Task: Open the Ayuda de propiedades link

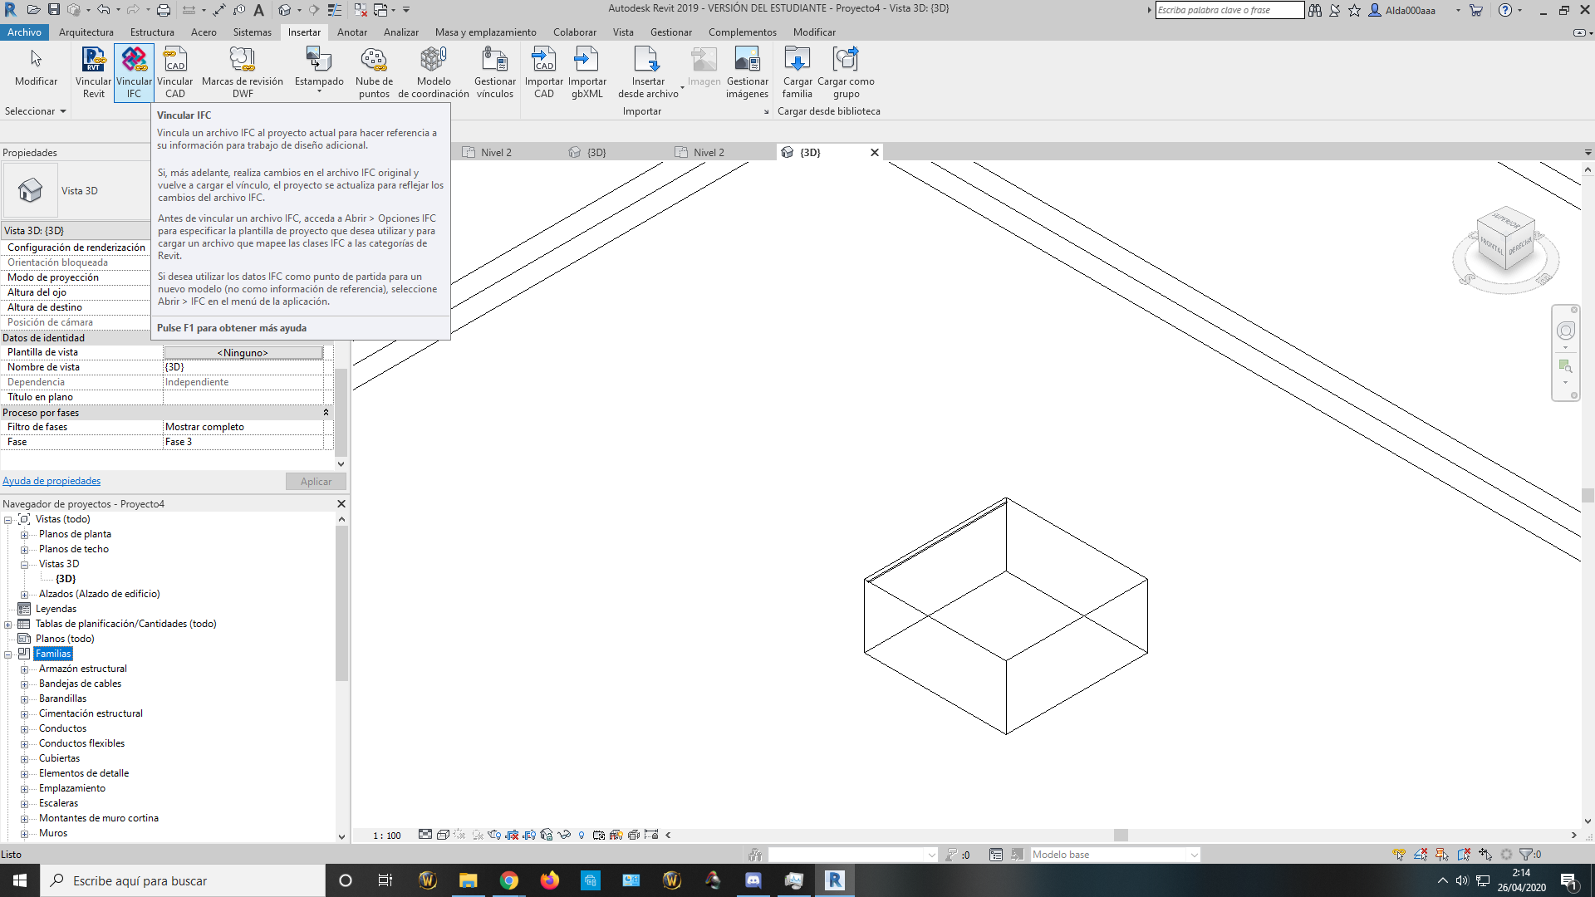Action: [x=52, y=481]
